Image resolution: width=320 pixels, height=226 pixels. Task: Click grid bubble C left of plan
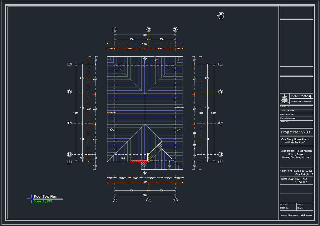point(69,123)
